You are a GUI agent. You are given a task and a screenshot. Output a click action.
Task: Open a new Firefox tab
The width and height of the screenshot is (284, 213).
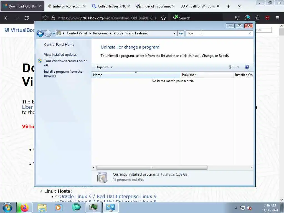[x=229, y=6]
